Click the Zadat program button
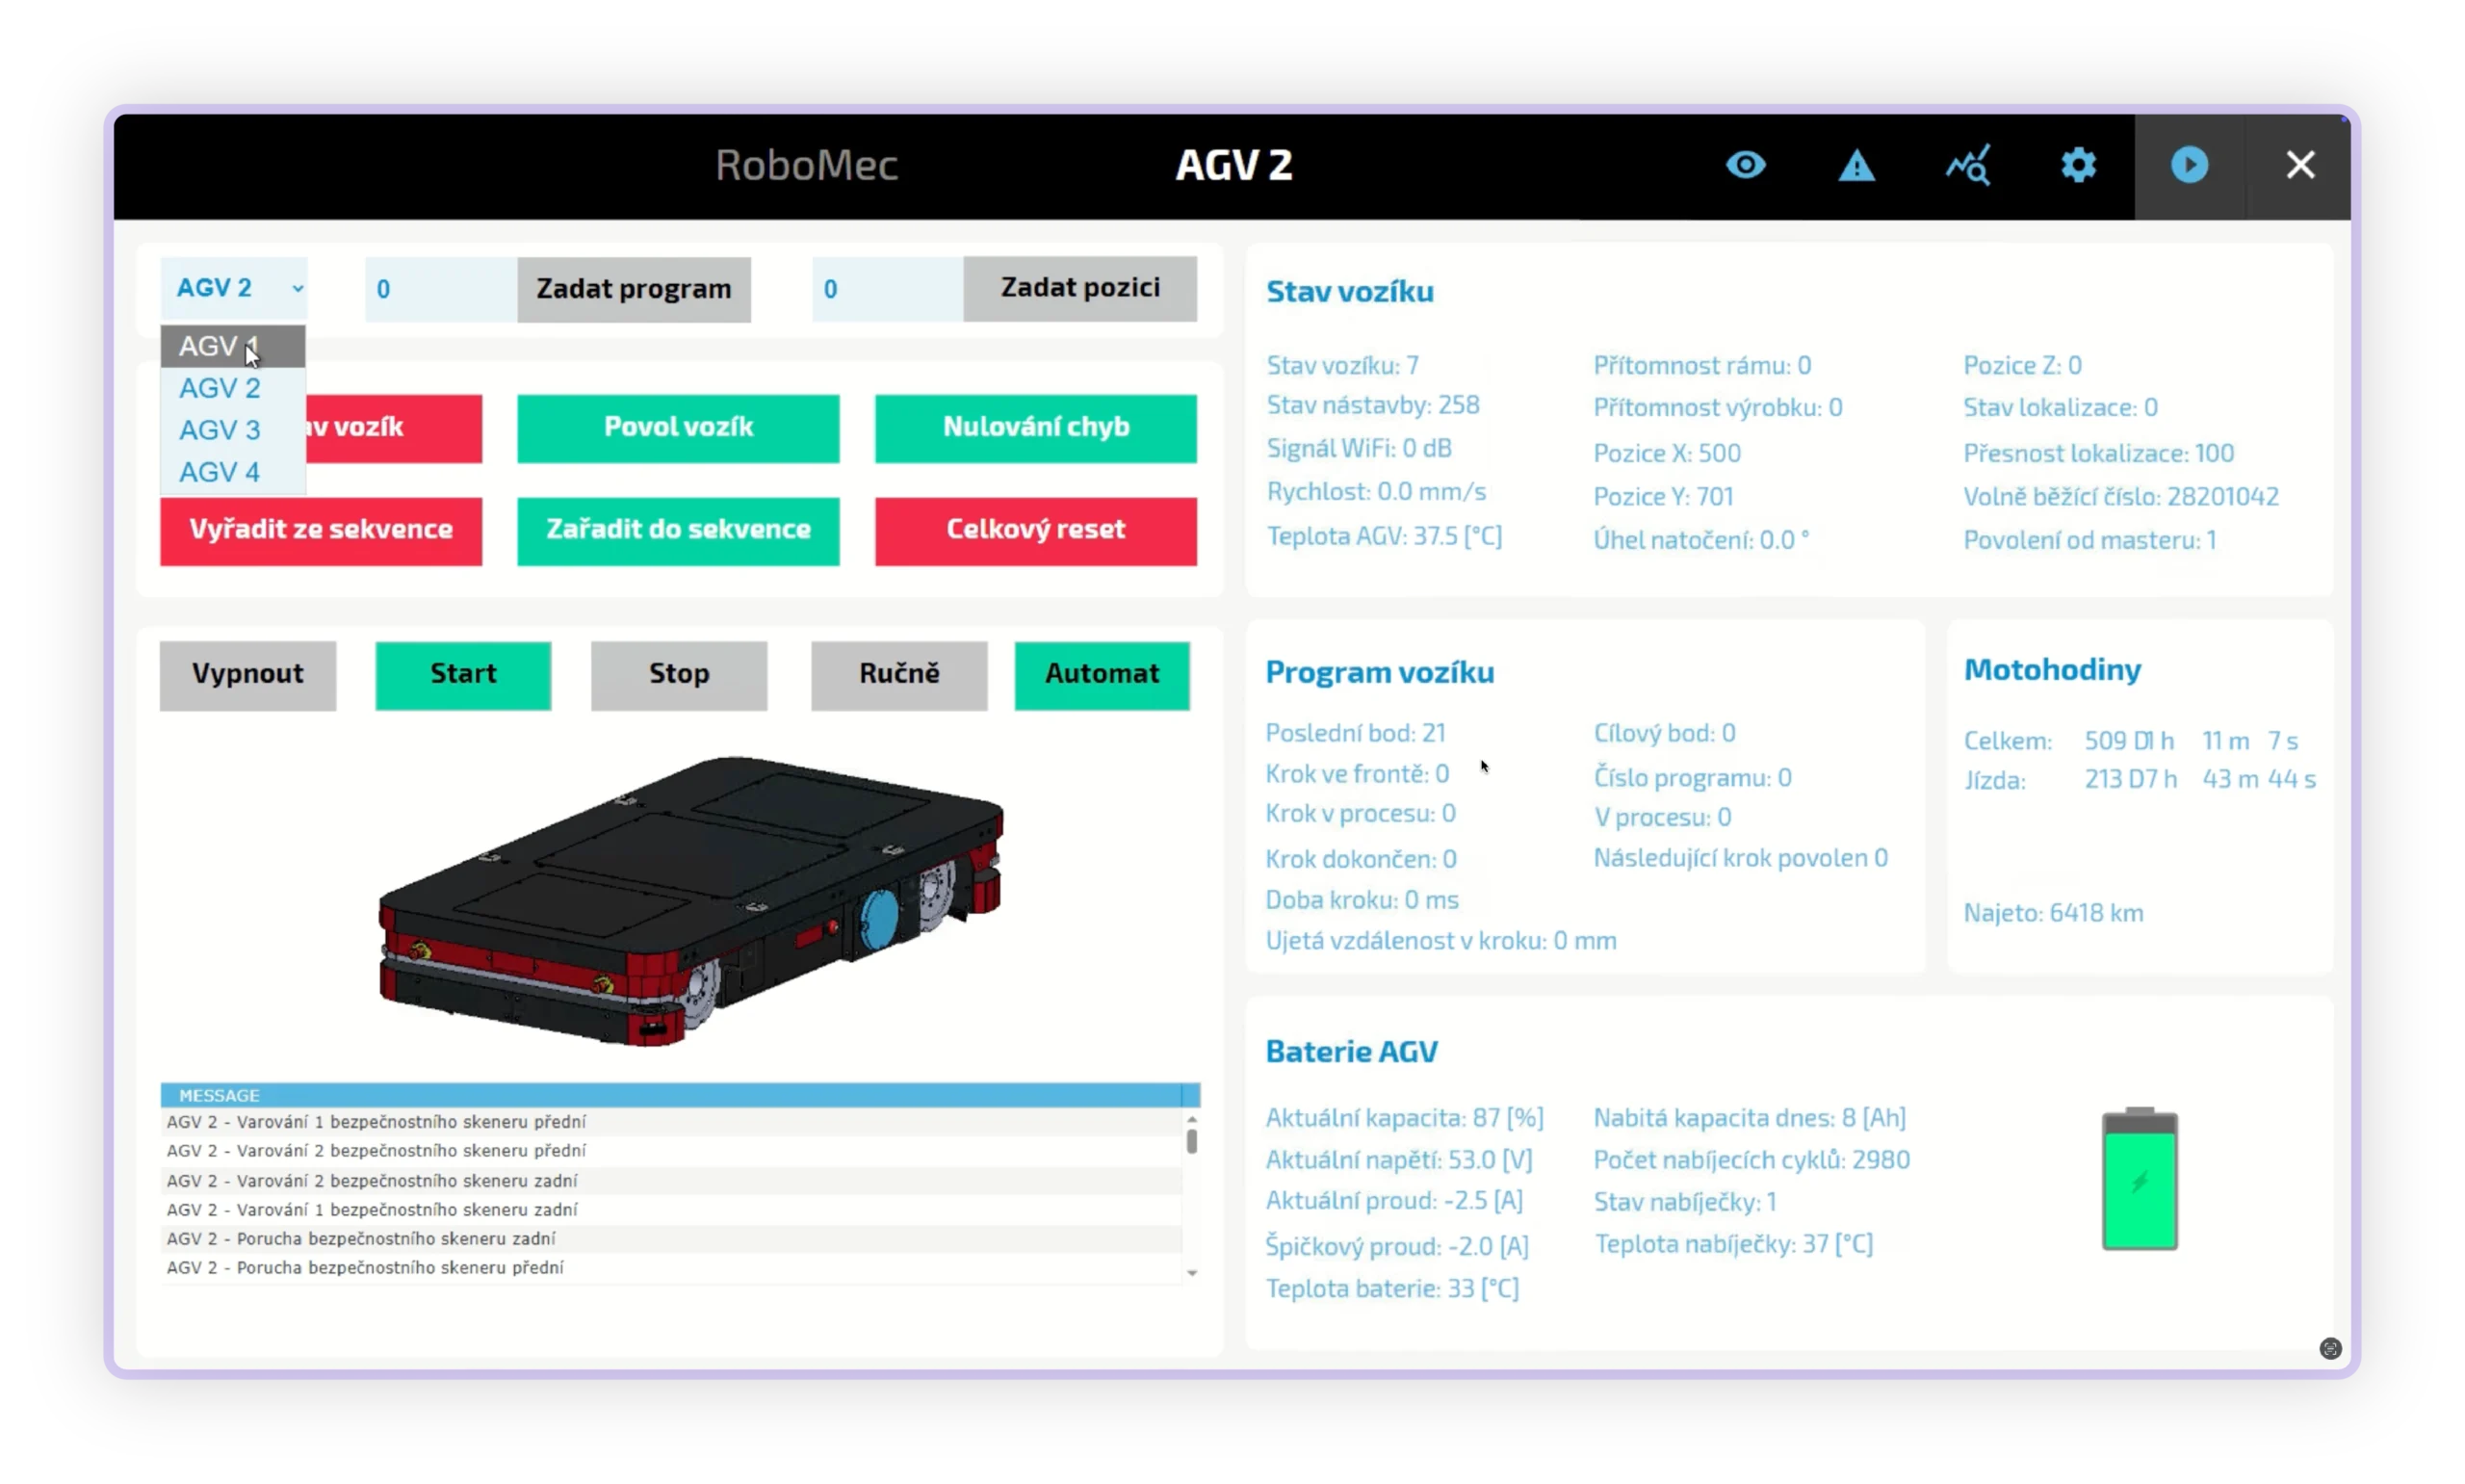Screen dimensions: 2465x1484 tap(634, 289)
